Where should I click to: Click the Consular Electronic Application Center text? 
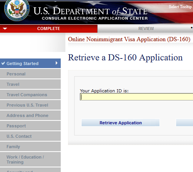95,18
